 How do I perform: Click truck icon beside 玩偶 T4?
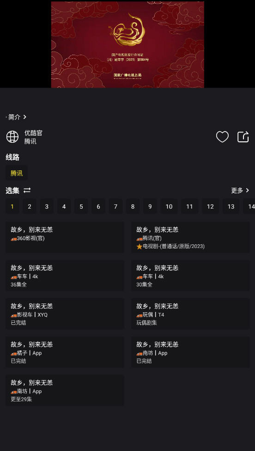140,315
